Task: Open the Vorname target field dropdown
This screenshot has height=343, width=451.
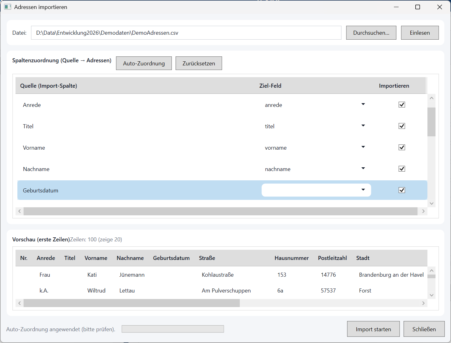Action: coord(363,147)
